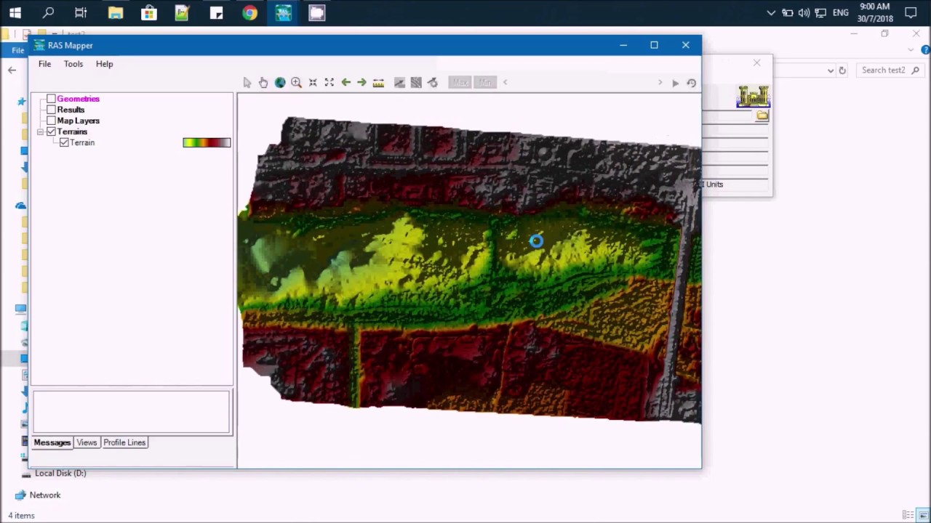The width and height of the screenshot is (931, 523).
Task: Open the Tools menu
Action: click(73, 64)
